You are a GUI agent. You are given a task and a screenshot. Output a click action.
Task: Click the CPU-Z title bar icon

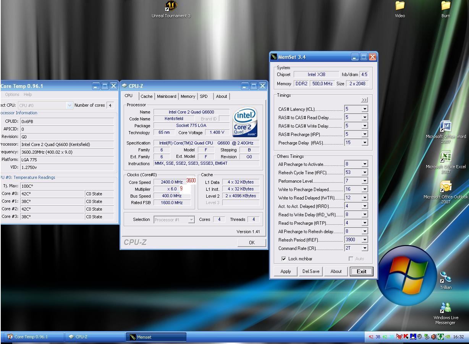125,86
